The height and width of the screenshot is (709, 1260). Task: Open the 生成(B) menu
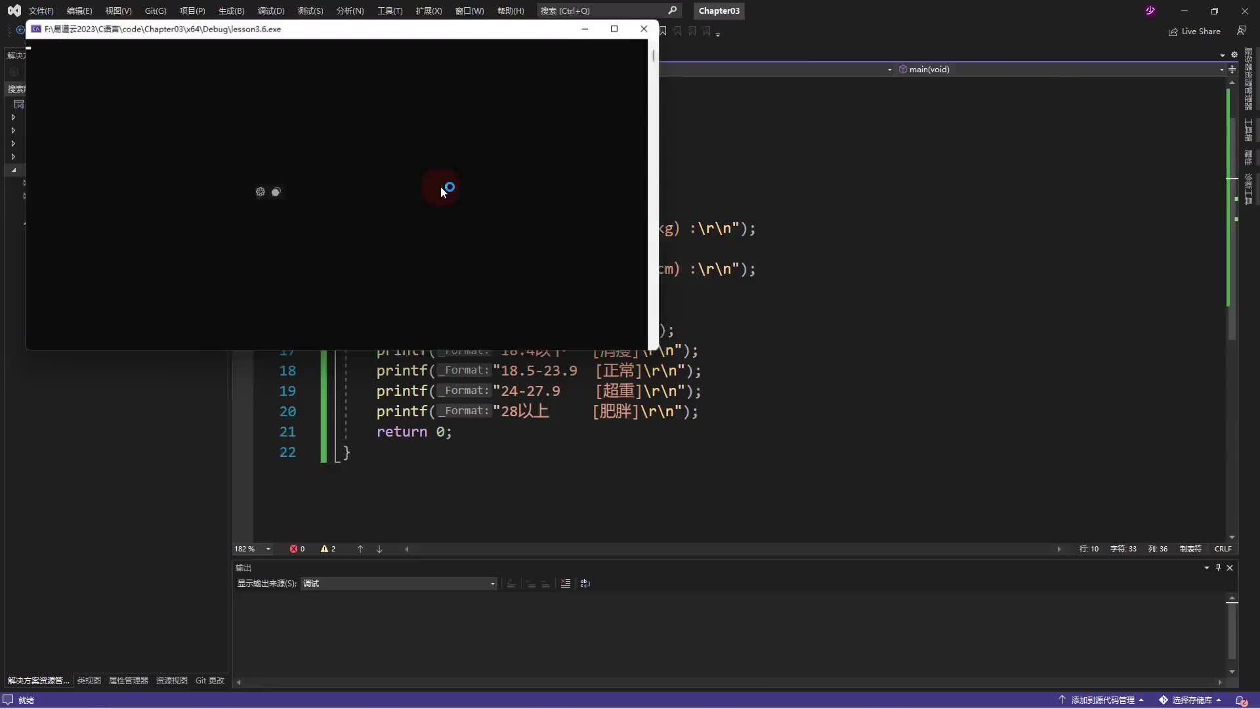(x=231, y=11)
